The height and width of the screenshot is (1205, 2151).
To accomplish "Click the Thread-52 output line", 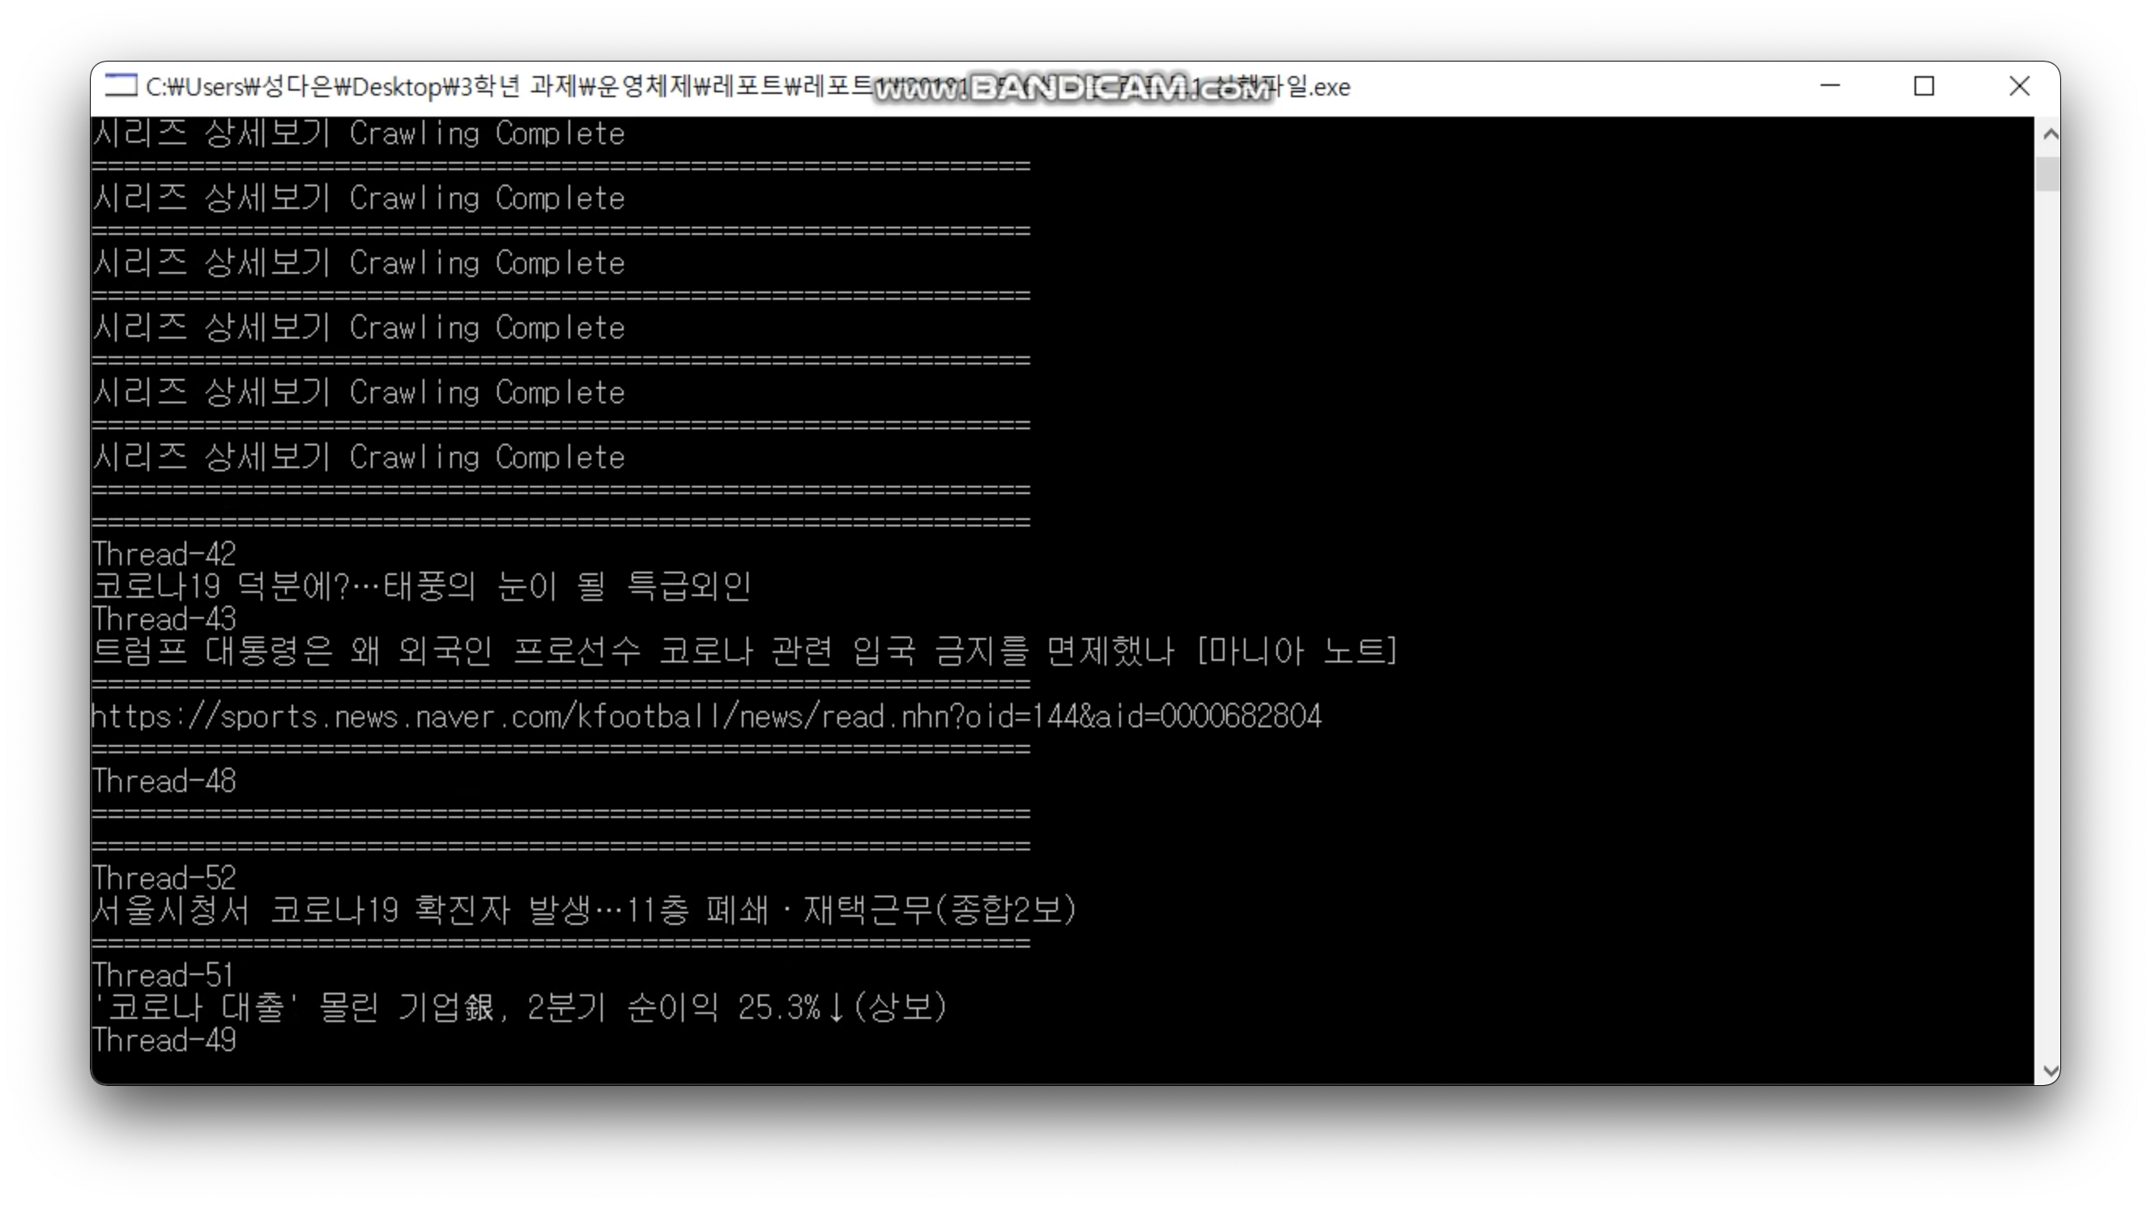I will click(x=164, y=879).
